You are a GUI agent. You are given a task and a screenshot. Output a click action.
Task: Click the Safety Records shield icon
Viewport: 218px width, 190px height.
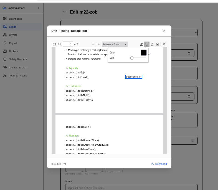(x=5, y=59)
